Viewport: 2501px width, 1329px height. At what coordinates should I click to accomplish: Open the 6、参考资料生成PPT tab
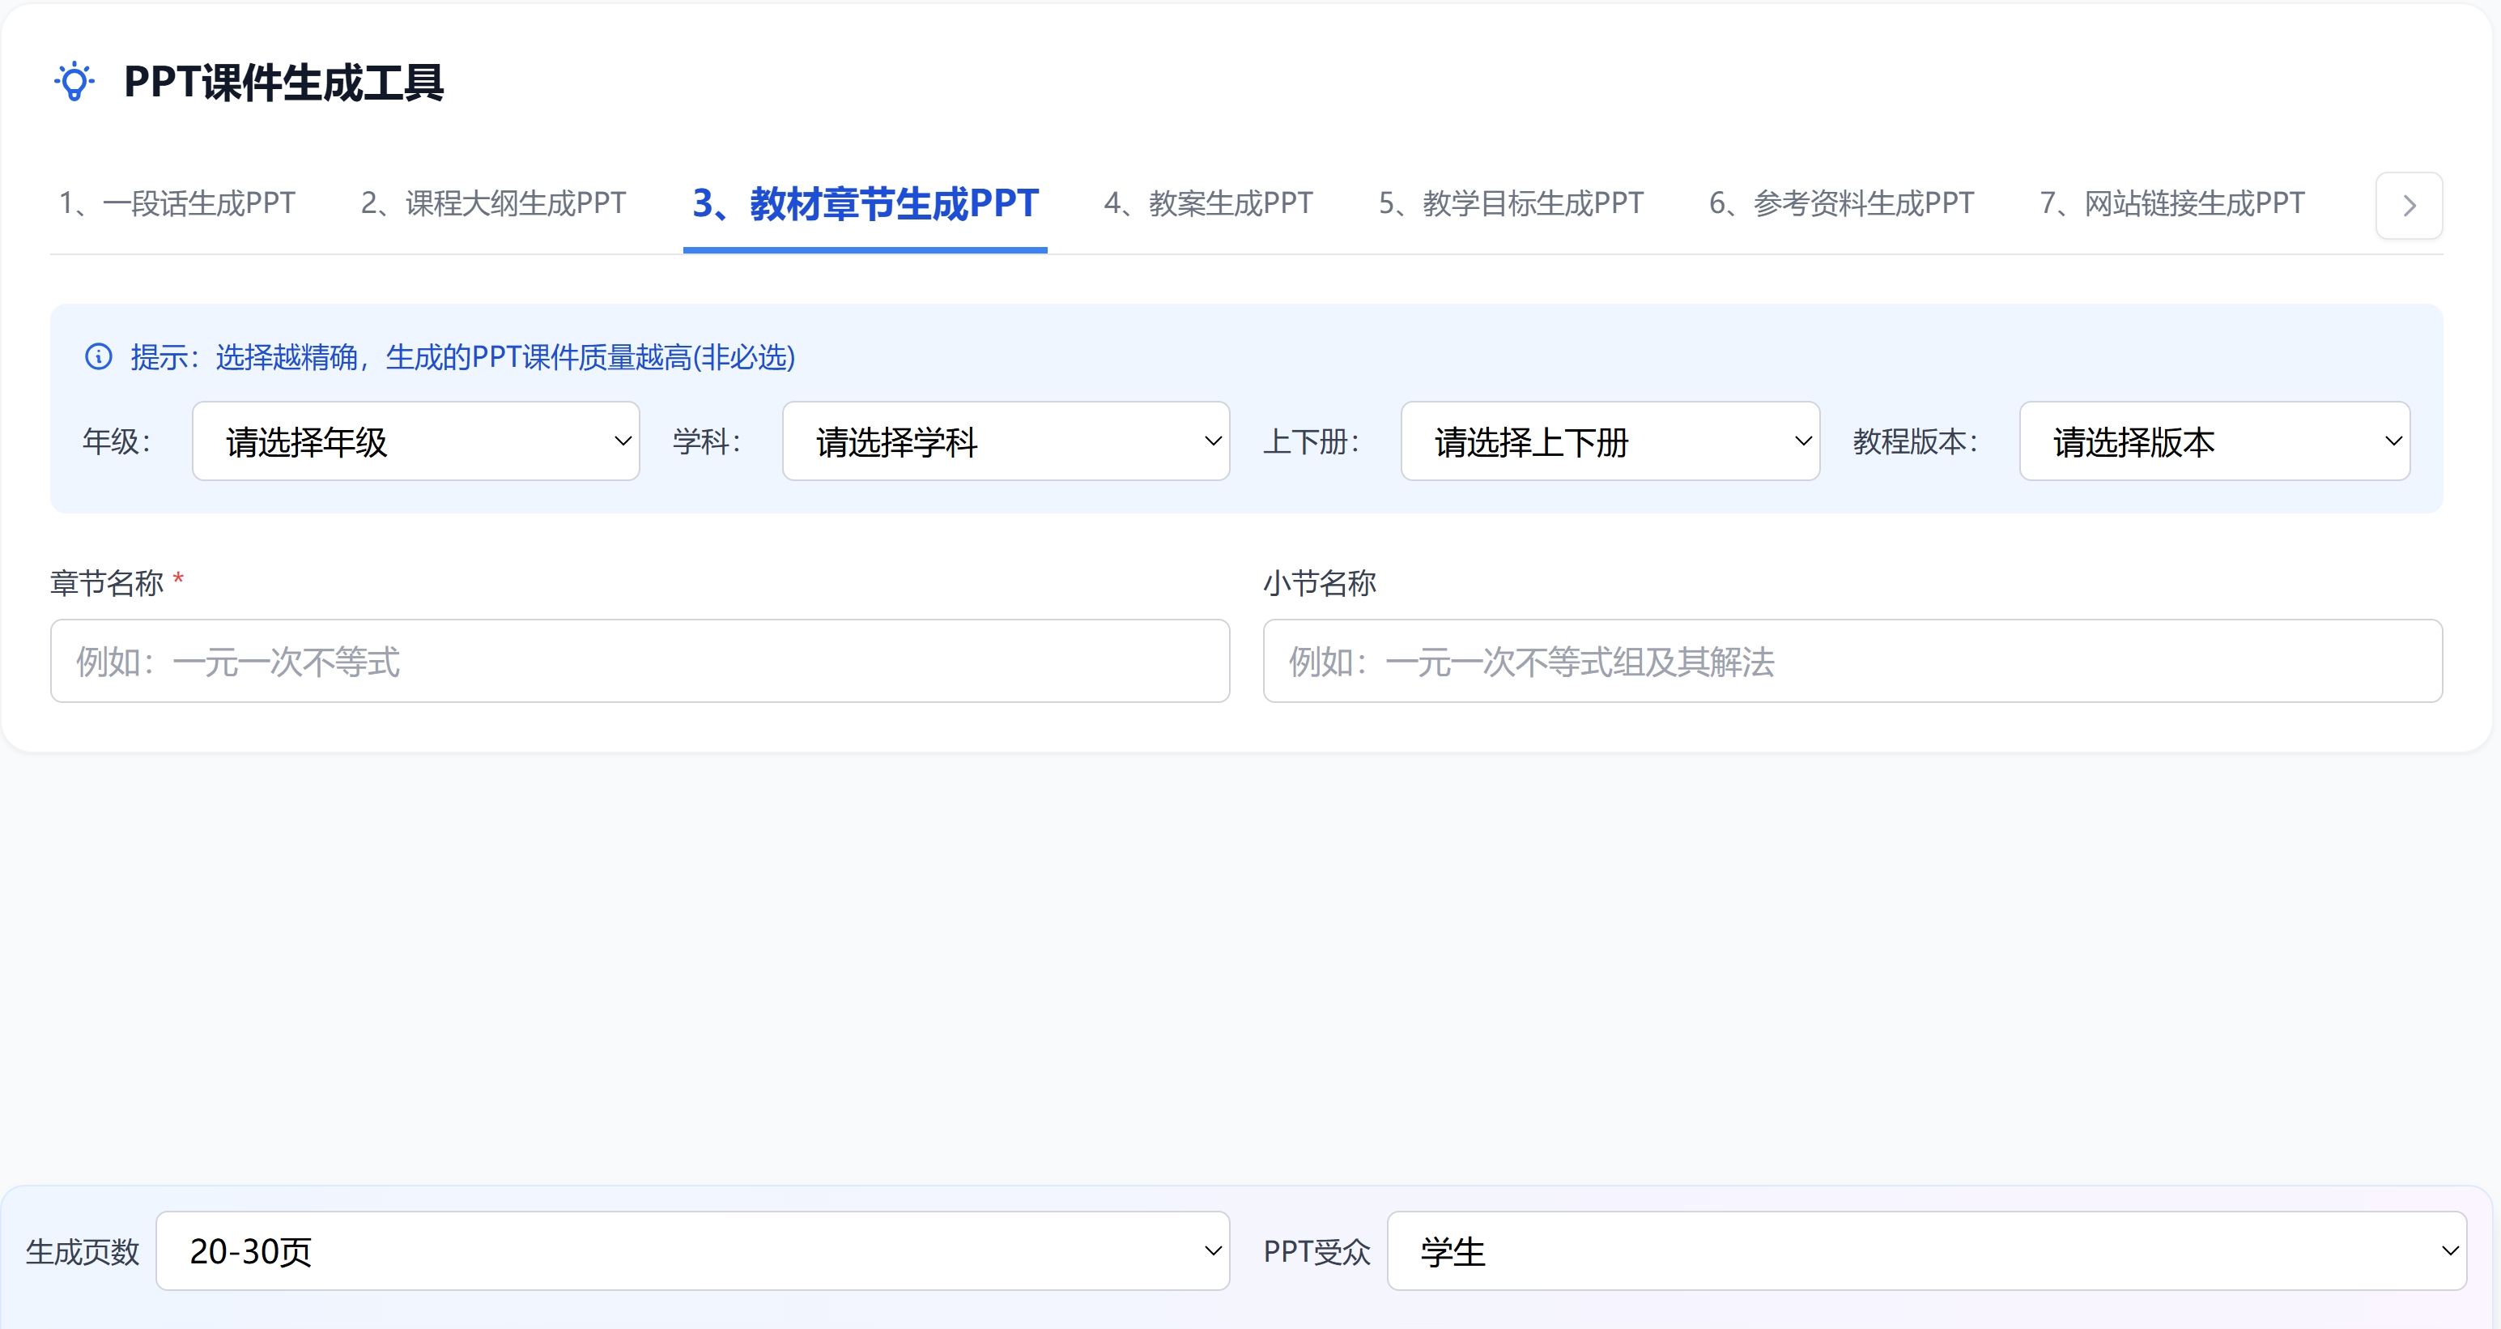point(1842,204)
